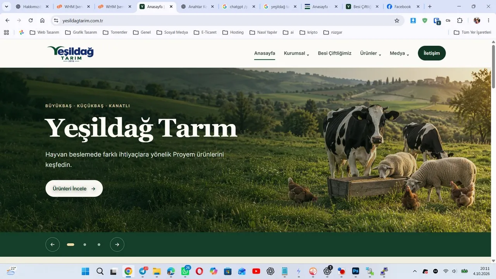Switch to the Facebook tab

click(403, 7)
